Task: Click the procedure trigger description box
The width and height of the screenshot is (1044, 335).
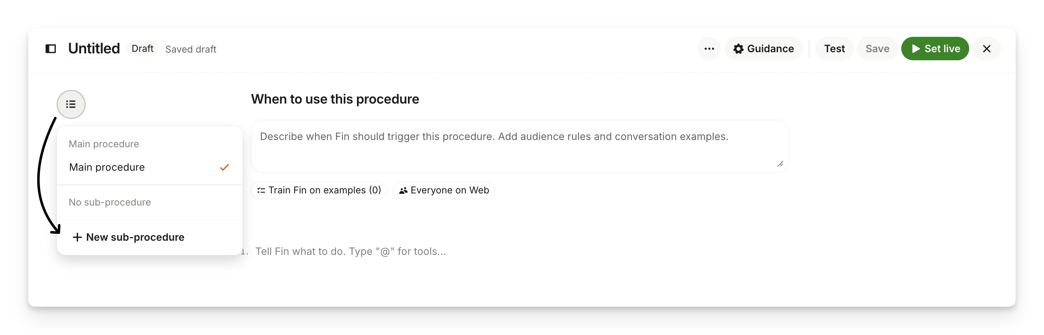Action: [x=519, y=146]
